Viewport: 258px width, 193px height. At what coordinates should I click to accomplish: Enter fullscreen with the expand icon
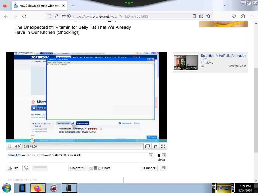point(163,147)
